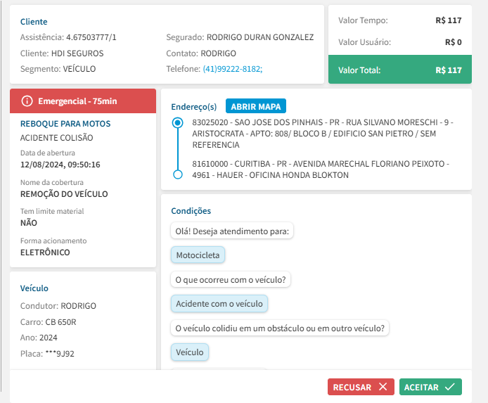The width and height of the screenshot is (488, 403).
Task: Click the Veículo answer chip
Action: click(x=190, y=352)
